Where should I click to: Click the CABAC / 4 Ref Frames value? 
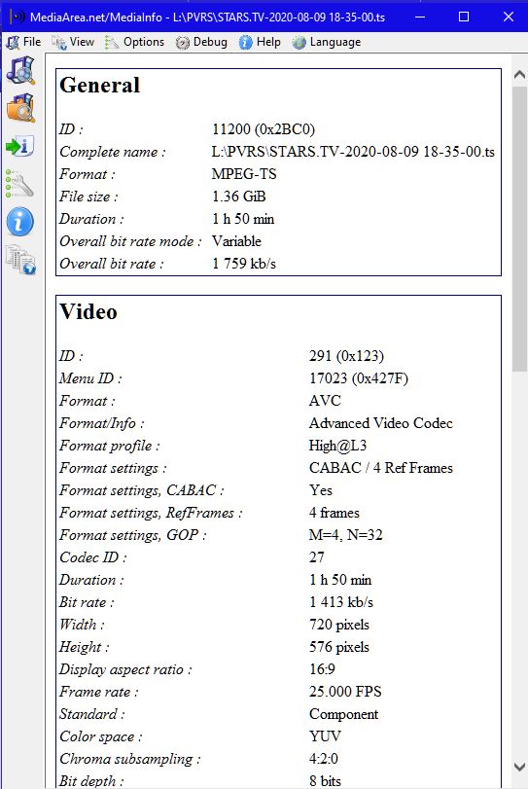[x=380, y=468]
